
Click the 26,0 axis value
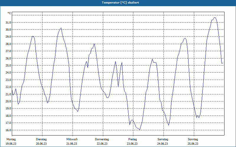8,58
